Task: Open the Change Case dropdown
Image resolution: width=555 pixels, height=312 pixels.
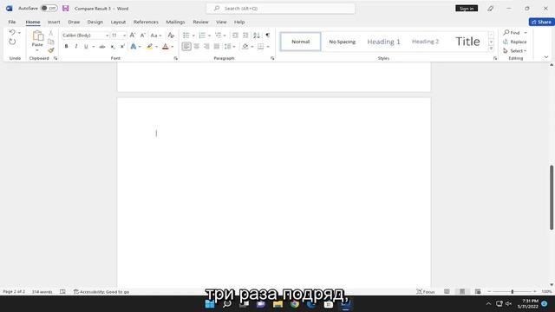Action: point(156,35)
